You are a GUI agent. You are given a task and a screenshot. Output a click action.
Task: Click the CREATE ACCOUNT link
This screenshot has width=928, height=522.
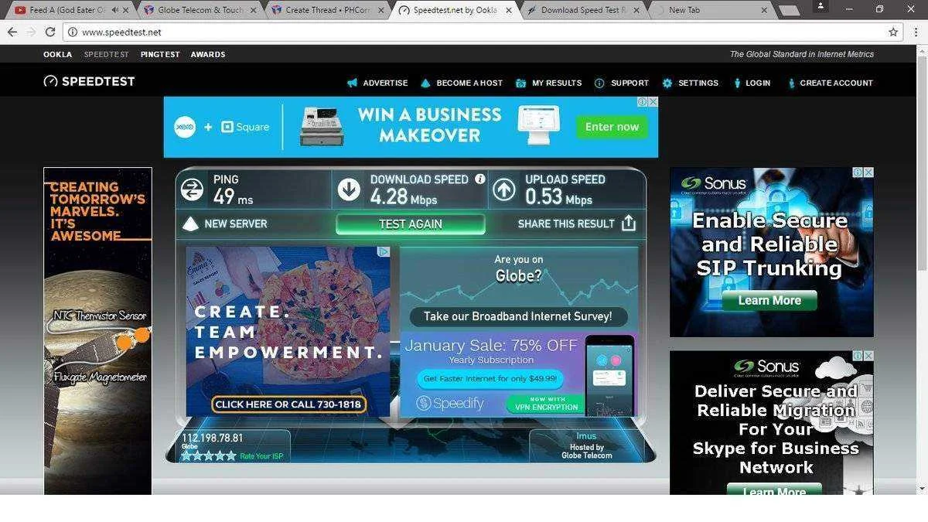coord(836,83)
